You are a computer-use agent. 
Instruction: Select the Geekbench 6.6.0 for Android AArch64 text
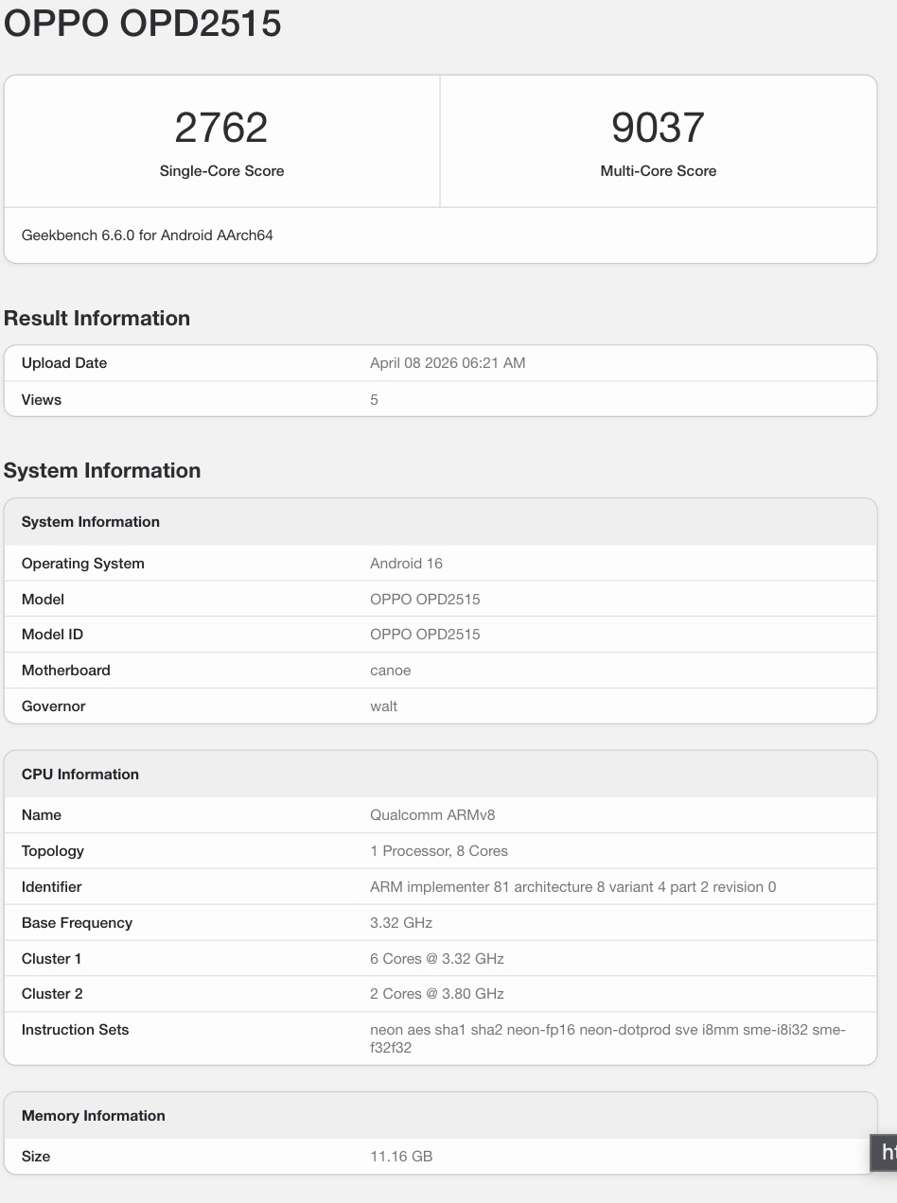click(x=148, y=235)
